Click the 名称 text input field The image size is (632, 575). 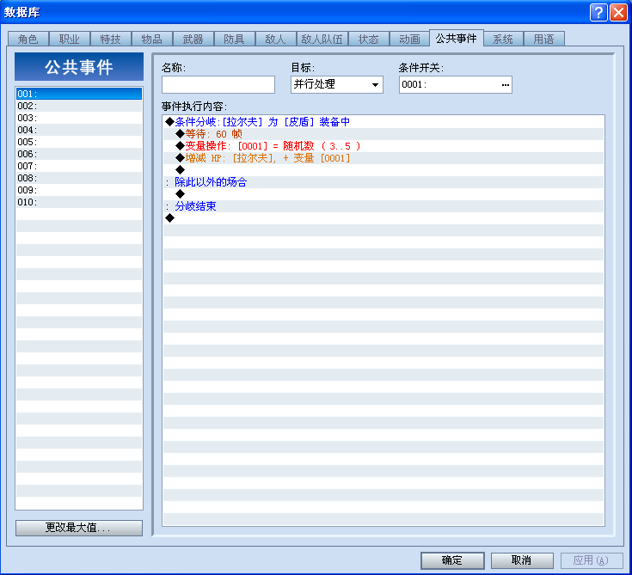point(218,84)
